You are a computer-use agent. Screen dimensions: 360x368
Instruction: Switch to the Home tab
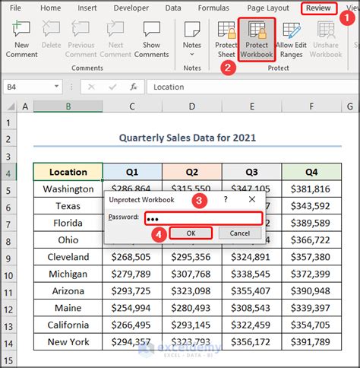coord(50,8)
